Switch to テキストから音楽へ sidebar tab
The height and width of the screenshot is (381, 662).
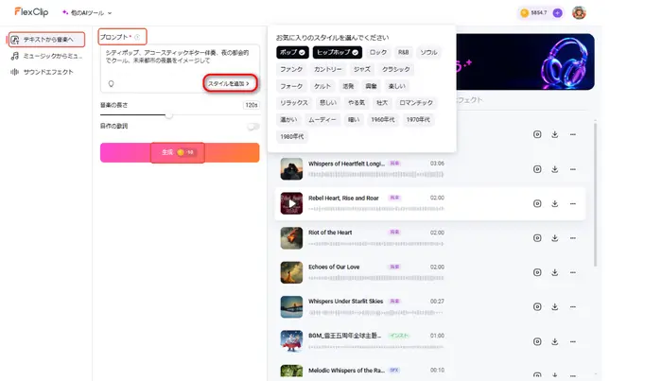click(46, 40)
